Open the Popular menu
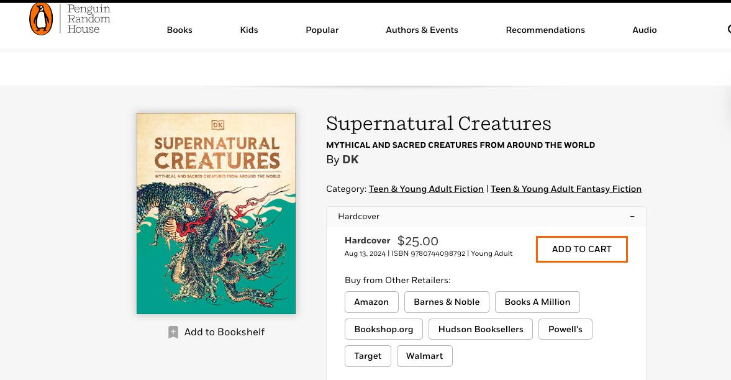 coord(322,30)
